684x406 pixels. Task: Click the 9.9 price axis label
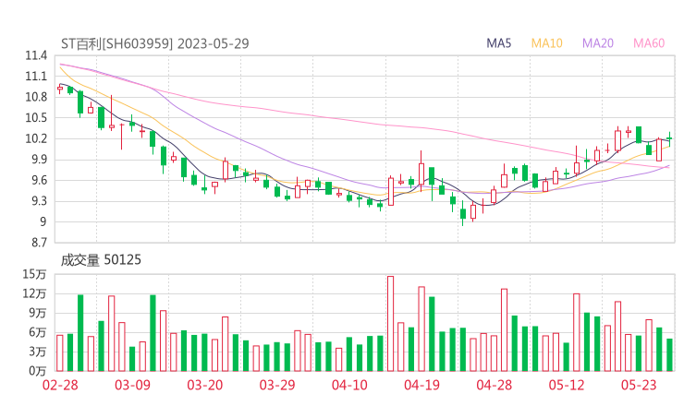pos(39,160)
